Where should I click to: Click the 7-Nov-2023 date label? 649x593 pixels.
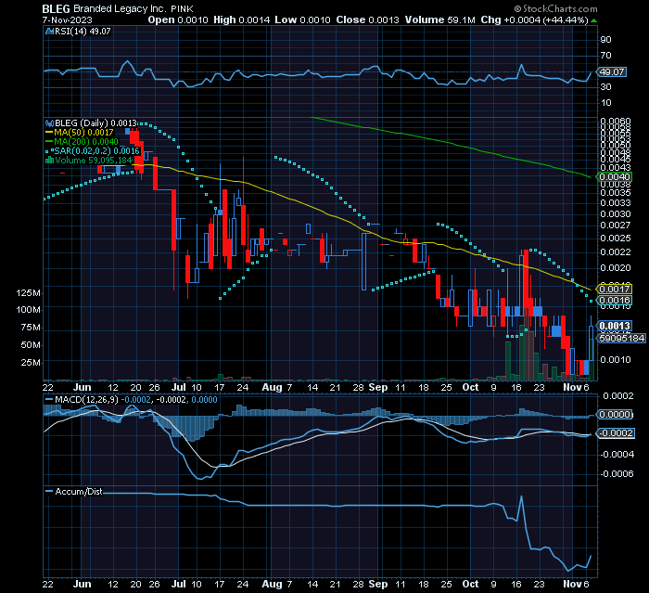(x=67, y=19)
